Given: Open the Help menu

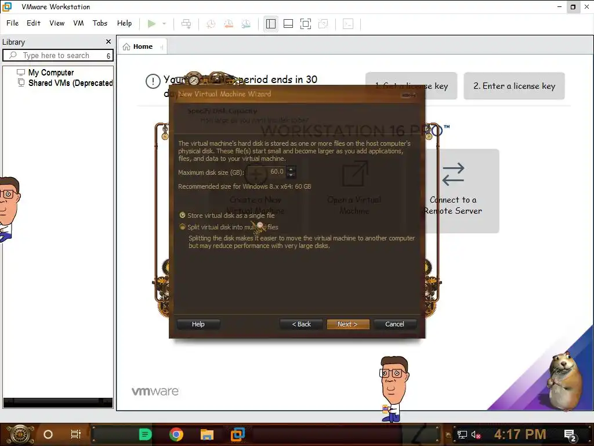Looking at the screenshot, I should click(x=124, y=23).
